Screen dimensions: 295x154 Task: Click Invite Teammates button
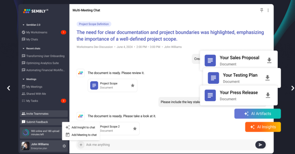pos(44,114)
